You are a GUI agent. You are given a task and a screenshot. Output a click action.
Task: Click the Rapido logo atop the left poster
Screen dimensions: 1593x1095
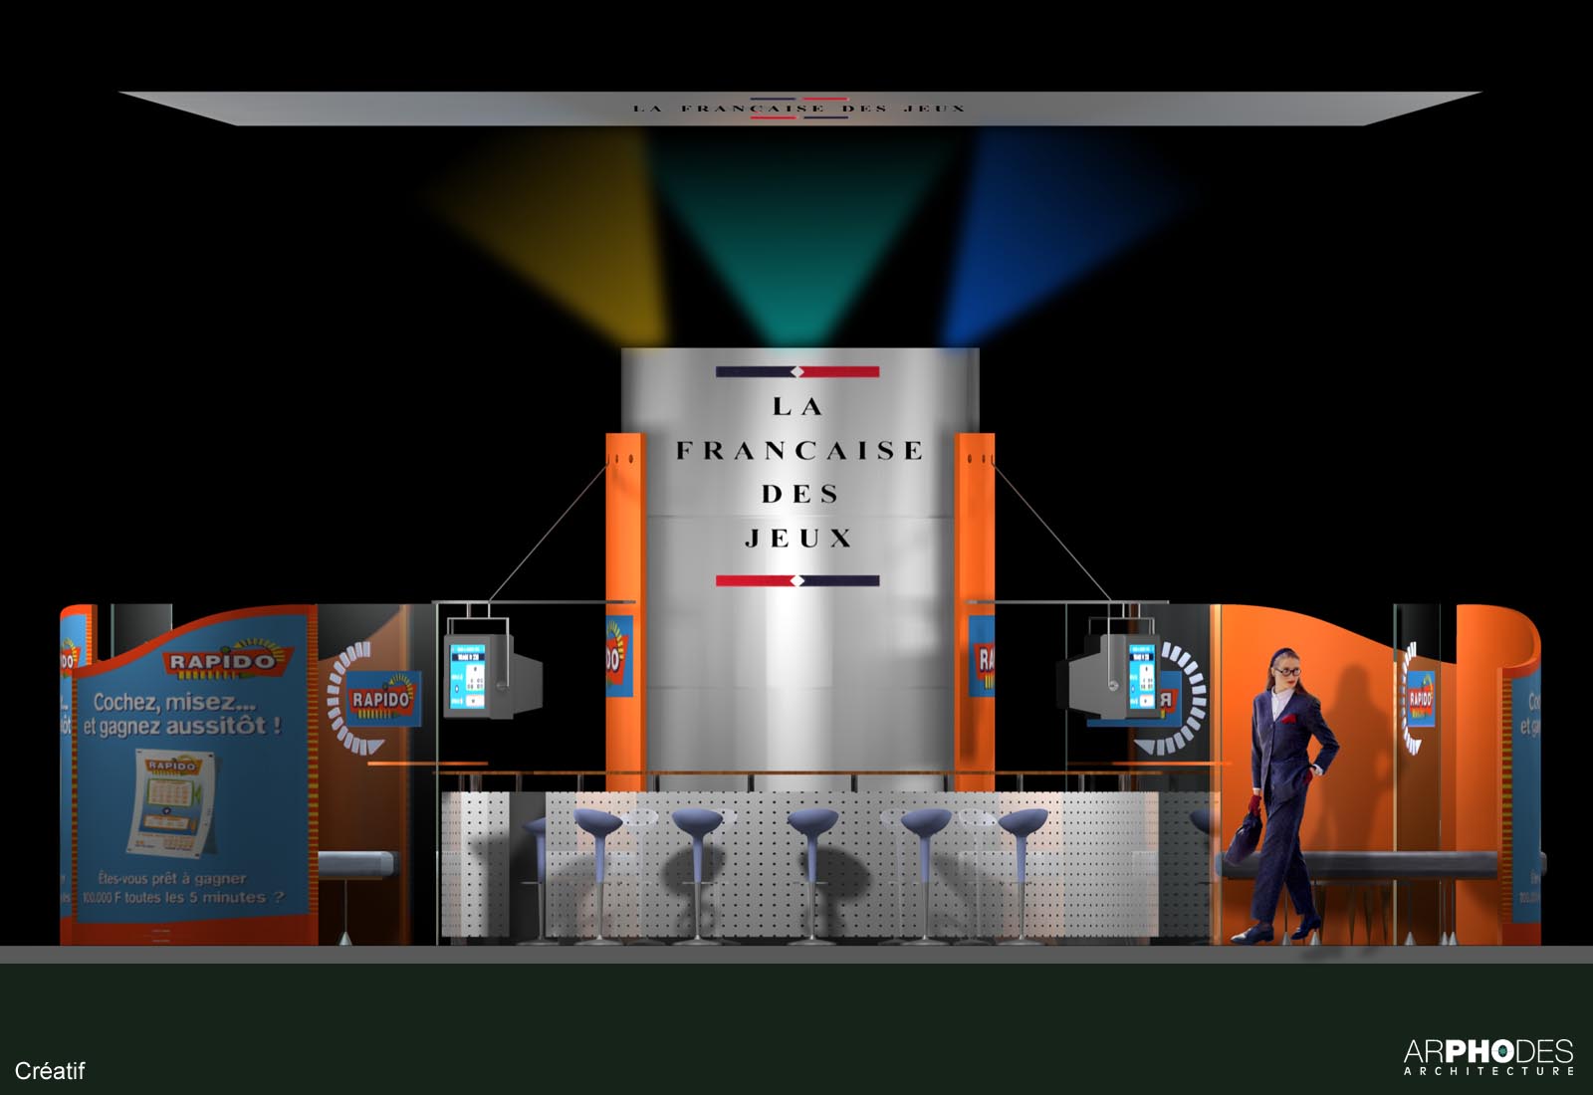pyautogui.click(x=220, y=661)
